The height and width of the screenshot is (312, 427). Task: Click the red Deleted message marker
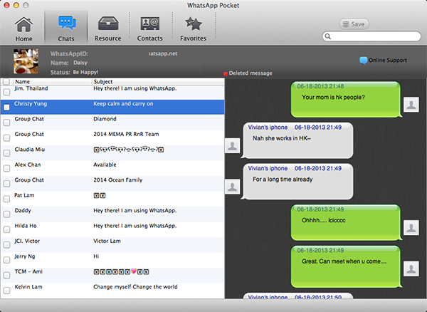pyautogui.click(x=226, y=73)
